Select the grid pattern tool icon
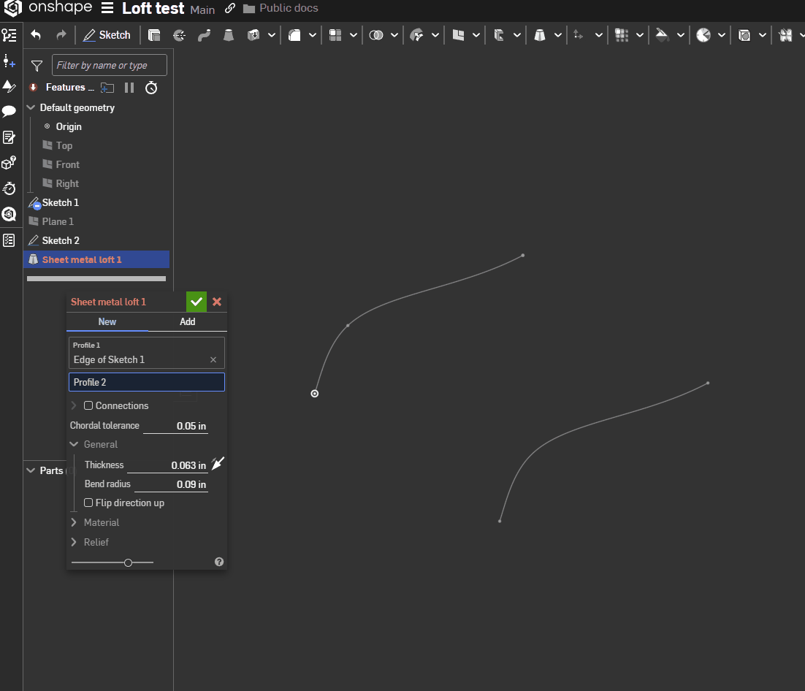The image size is (805, 691). [622, 35]
